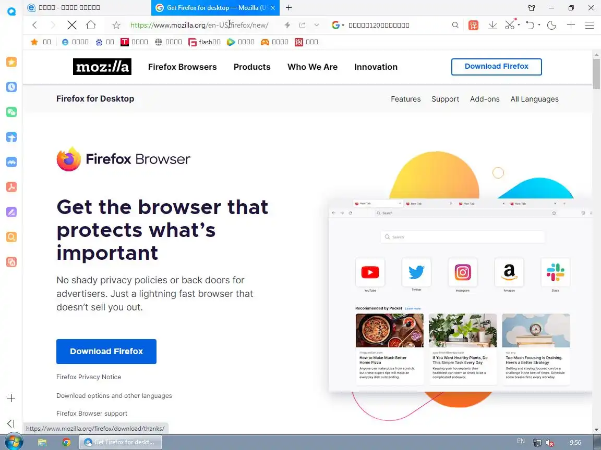Click the undo closed-tab arrow icon

click(x=530, y=25)
